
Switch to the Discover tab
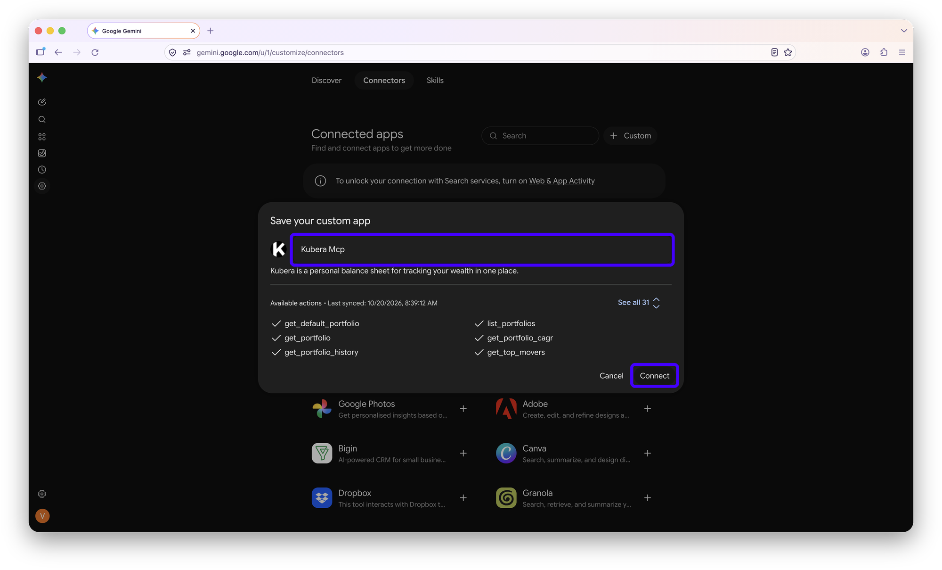coord(326,81)
